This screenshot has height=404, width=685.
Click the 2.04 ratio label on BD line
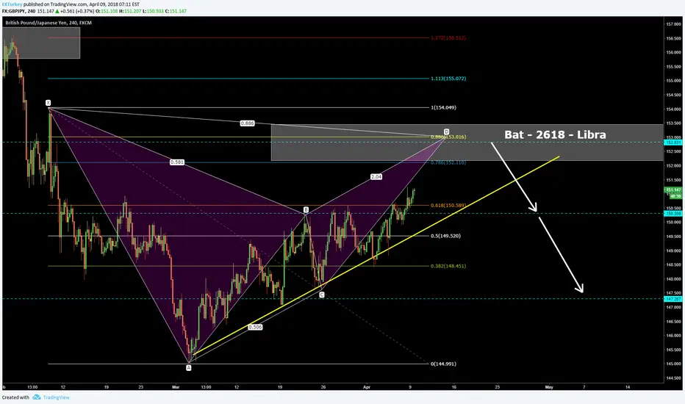[x=376, y=177]
